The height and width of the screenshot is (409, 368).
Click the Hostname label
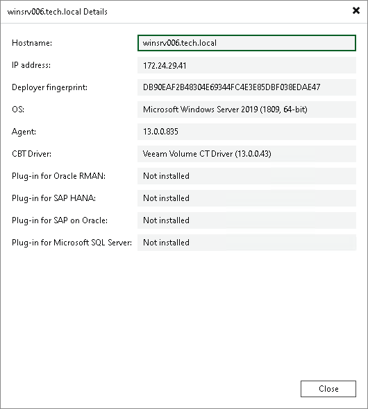coord(32,43)
